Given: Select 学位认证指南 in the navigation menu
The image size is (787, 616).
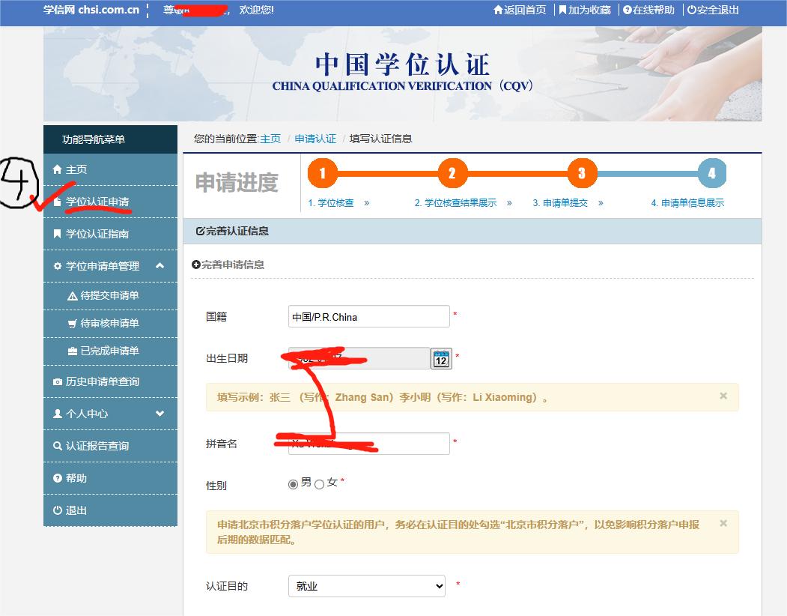Looking at the screenshot, I should tap(97, 234).
